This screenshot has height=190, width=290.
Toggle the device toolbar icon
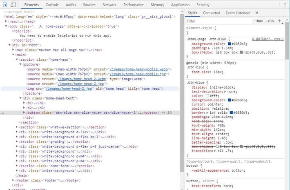[x=13, y=4]
